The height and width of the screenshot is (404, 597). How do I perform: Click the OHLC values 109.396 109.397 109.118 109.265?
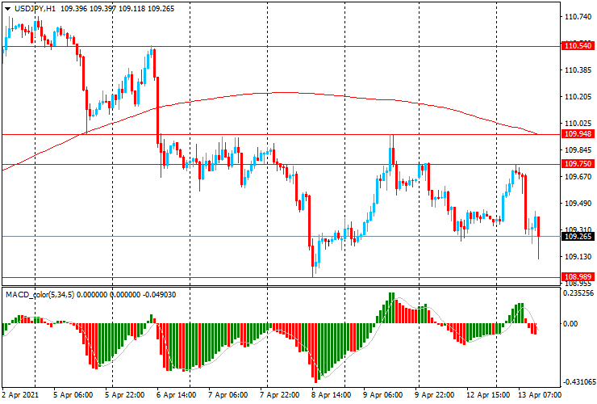[x=117, y=8]
